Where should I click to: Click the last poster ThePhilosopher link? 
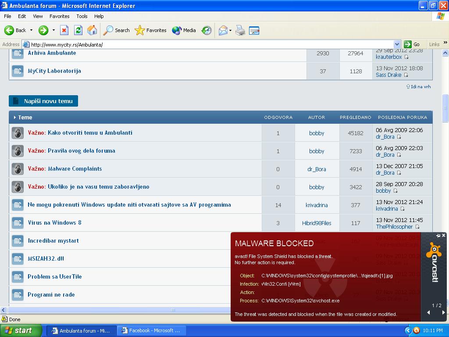[394, 227]
